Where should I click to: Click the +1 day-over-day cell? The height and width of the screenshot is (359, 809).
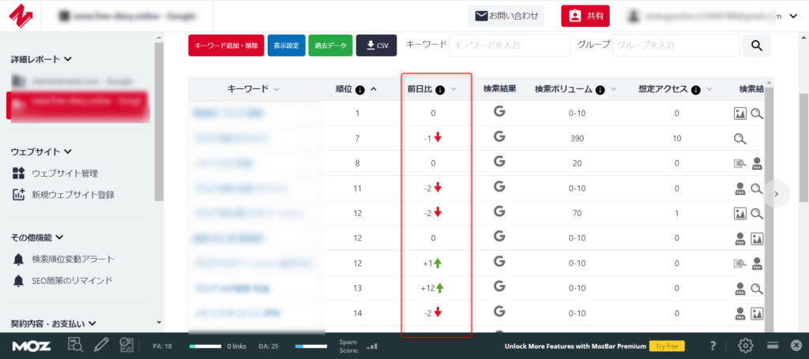coord(432,264)
